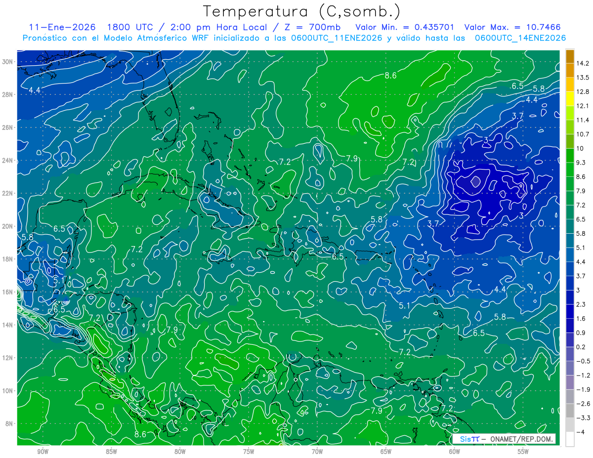Click the "85W" longitude axis label
Viewport: 593px width, 458px height.
pos(111,451)
